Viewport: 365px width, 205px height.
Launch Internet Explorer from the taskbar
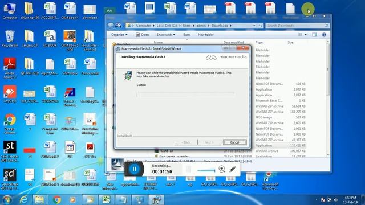coord(23,200)
